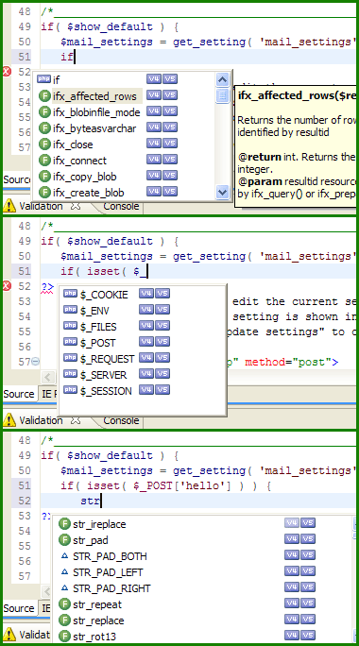Select the $_SESSION completion entry
The image size is (359, 646).
(106, 391)
